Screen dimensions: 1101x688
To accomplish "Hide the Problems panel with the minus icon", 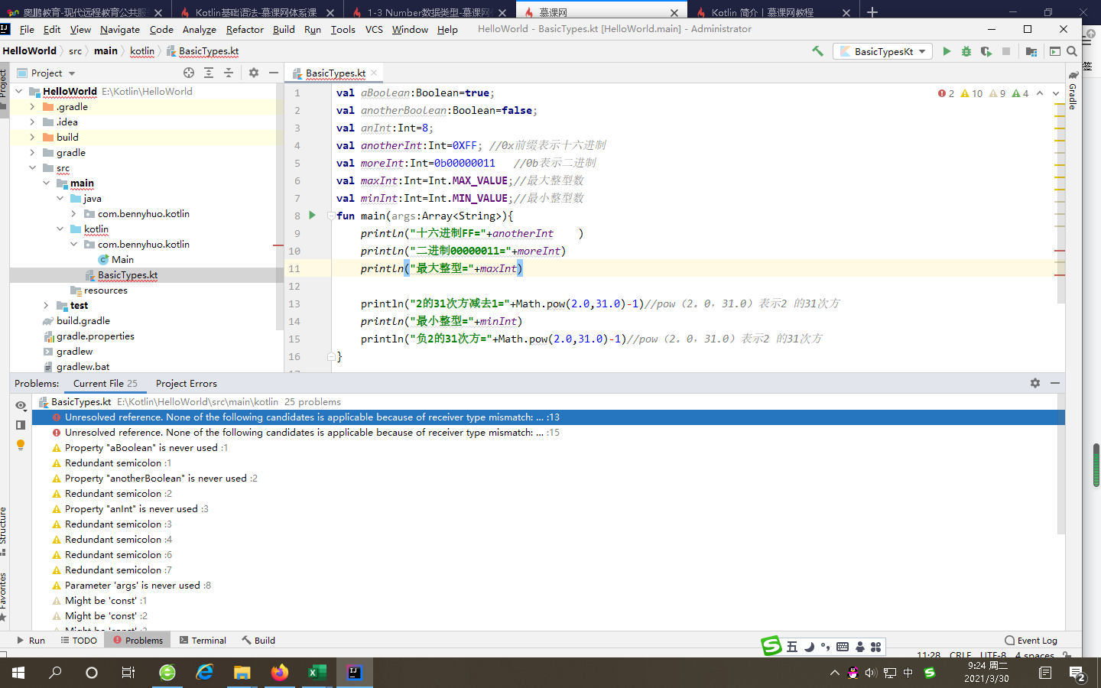I will coord(1055,383).
